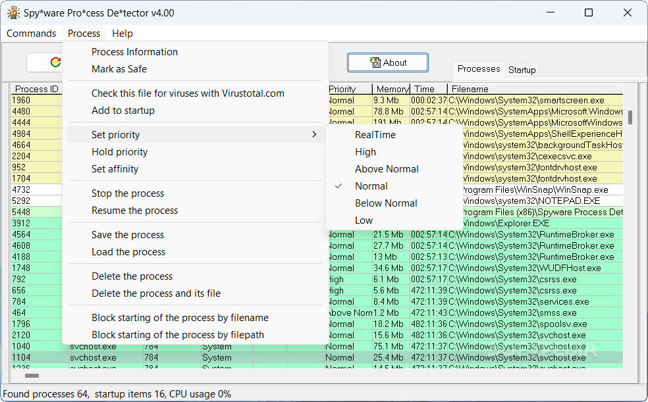Click the horizontal scrollbar thumb below the list
Viewport: 648px width, 402px height.
click(32, 376)
